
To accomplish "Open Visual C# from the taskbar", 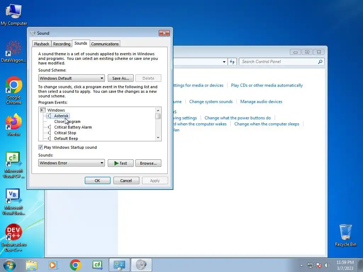I will [97, 265].
